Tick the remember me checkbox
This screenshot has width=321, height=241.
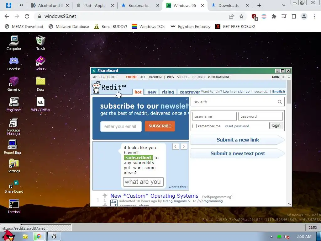pos(194,126)
